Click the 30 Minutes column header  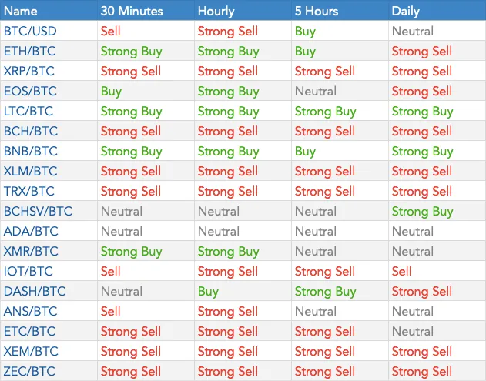(132, 11)
